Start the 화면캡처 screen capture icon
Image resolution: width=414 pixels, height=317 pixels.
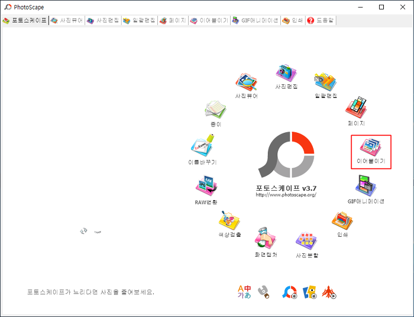pos(266,242)
